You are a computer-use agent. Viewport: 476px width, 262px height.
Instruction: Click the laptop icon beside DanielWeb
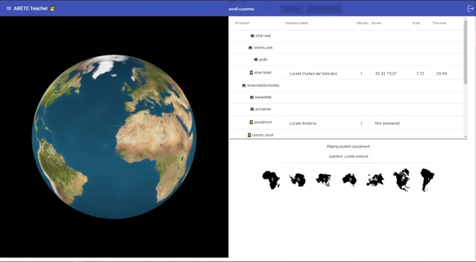pos(252,97)
